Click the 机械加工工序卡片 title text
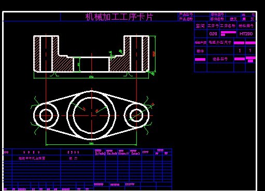 point(119,17)
